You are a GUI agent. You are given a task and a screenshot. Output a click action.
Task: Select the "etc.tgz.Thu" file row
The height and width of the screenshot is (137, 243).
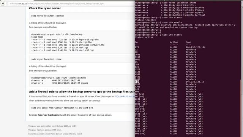[62, 42]
